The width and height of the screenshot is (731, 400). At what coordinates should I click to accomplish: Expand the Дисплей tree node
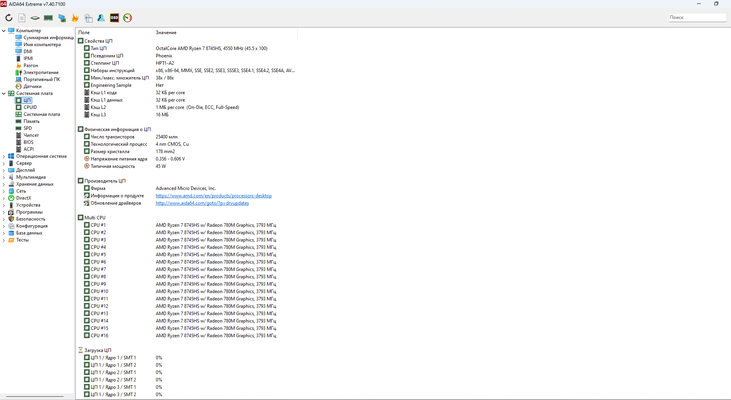pos(4,170)
